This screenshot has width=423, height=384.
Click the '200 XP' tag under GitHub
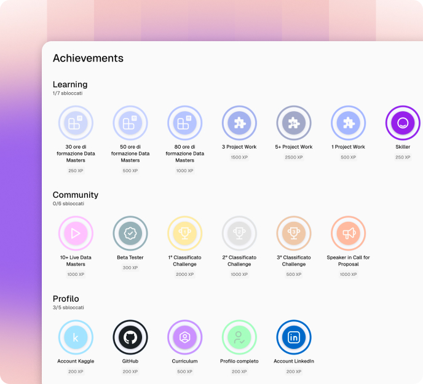[130, 372]
